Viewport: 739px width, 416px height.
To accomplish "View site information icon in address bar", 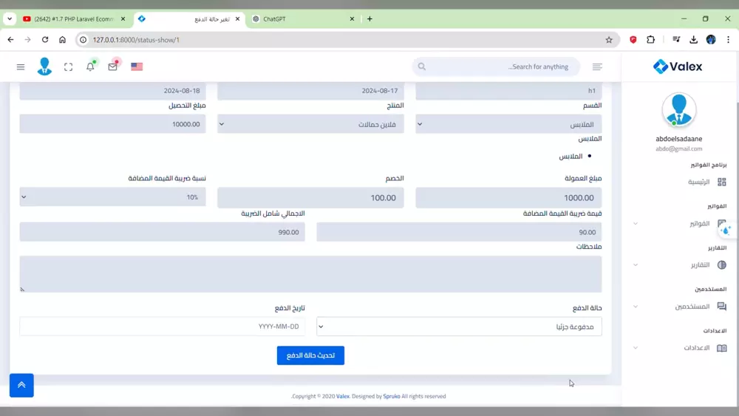I will pos(83,40).
